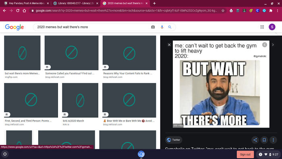Image resolution: width=282 pixels, height=159 pixels.
Task: Open the ChromeOS launcher circle
Action: 5,154
